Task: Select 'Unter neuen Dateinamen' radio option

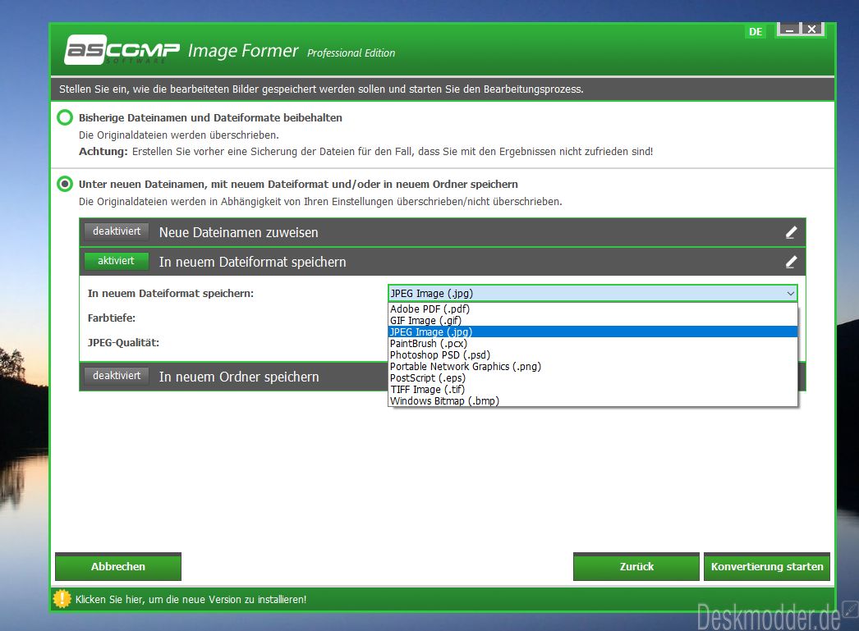Action: (65, 184)
